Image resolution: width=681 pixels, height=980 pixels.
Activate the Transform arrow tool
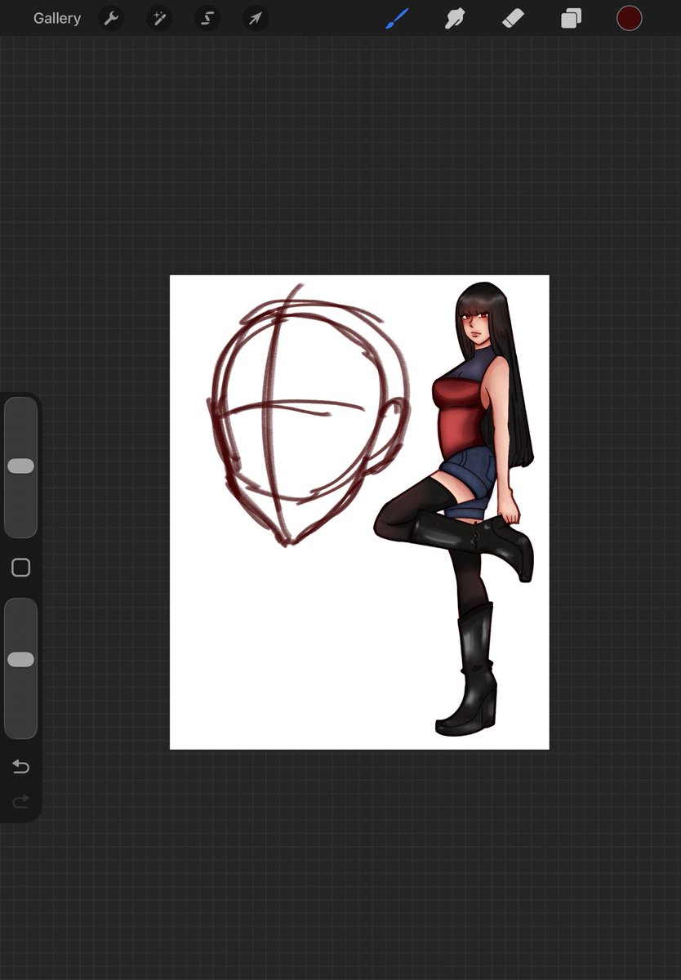pyautogui.click(x=256, y=18)
